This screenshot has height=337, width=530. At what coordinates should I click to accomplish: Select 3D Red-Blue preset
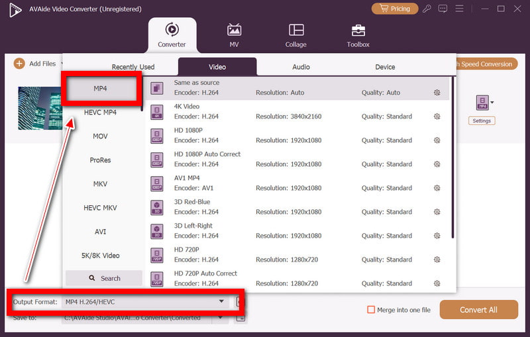tap(297, 207)
